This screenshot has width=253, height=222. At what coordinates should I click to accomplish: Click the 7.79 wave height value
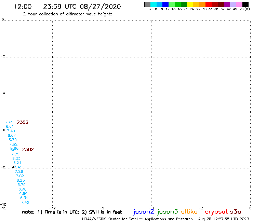(15, 154)
